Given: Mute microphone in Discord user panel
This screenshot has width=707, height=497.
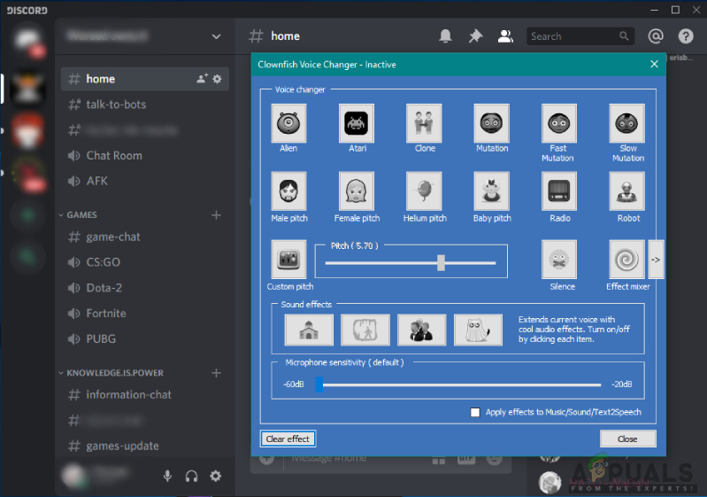Looking at the screenshot, I should pyautogui.click(x=167, y=476).
